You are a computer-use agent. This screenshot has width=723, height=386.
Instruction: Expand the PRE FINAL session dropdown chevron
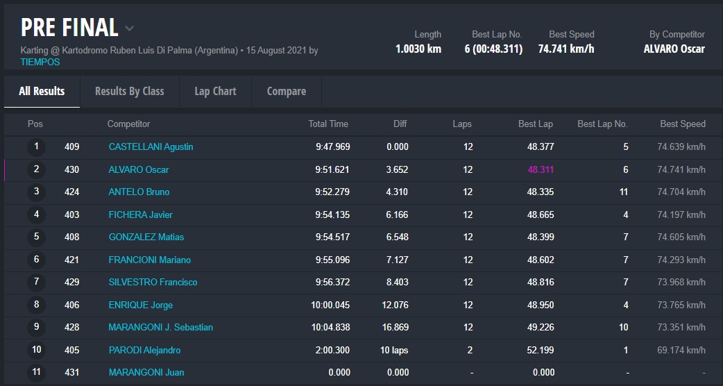(x=129, y=28)
